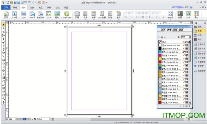Close the floating swatch panel
The image size is (207, 124).
[x=188, y=27]
